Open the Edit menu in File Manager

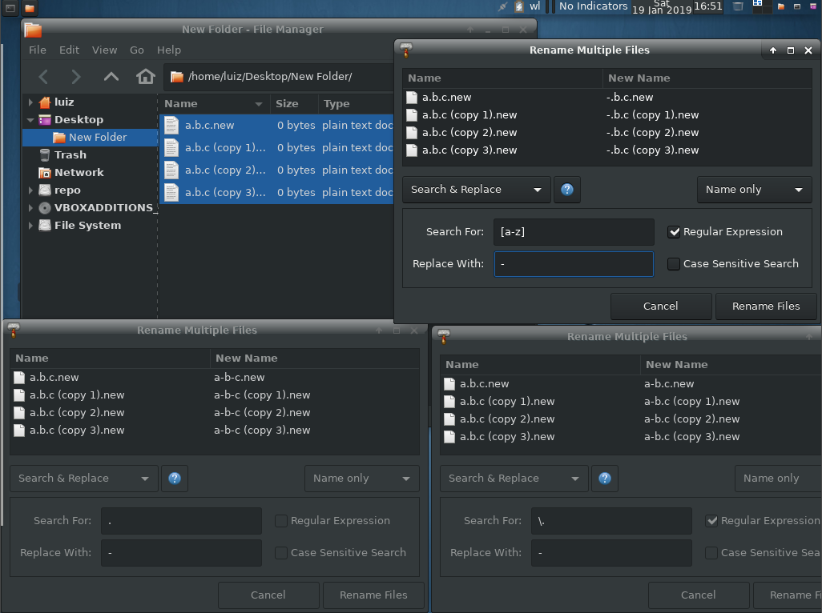point(69,50)
